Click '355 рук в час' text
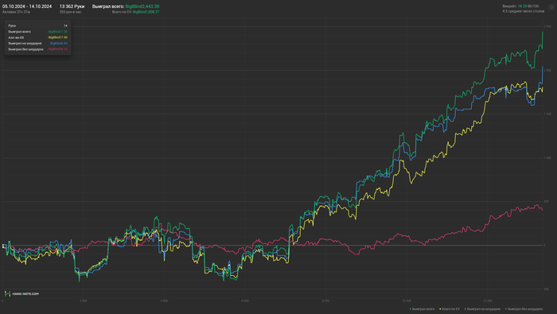557x314 pixels. [70, 12]
